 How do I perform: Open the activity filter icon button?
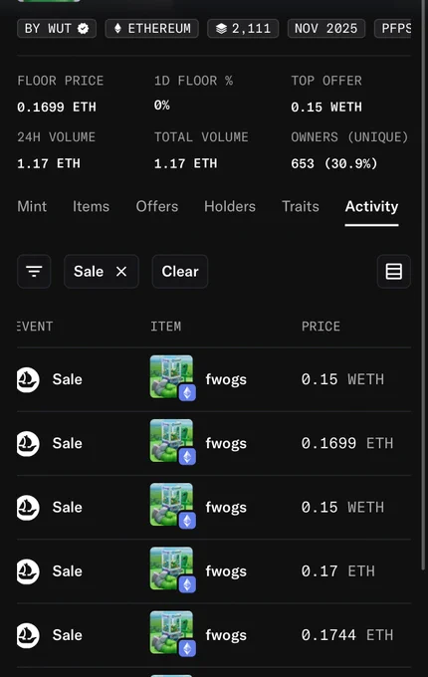click(x=34, y=271)
